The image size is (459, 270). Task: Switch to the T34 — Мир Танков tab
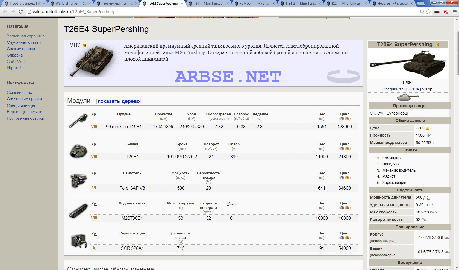coord(209,4)
